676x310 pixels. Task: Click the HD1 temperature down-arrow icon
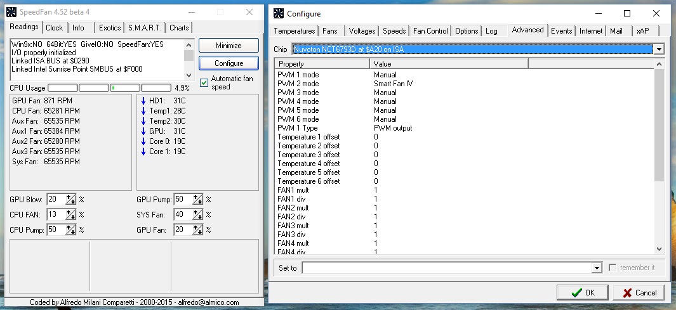pyautogui.click(x=143, y=101)
